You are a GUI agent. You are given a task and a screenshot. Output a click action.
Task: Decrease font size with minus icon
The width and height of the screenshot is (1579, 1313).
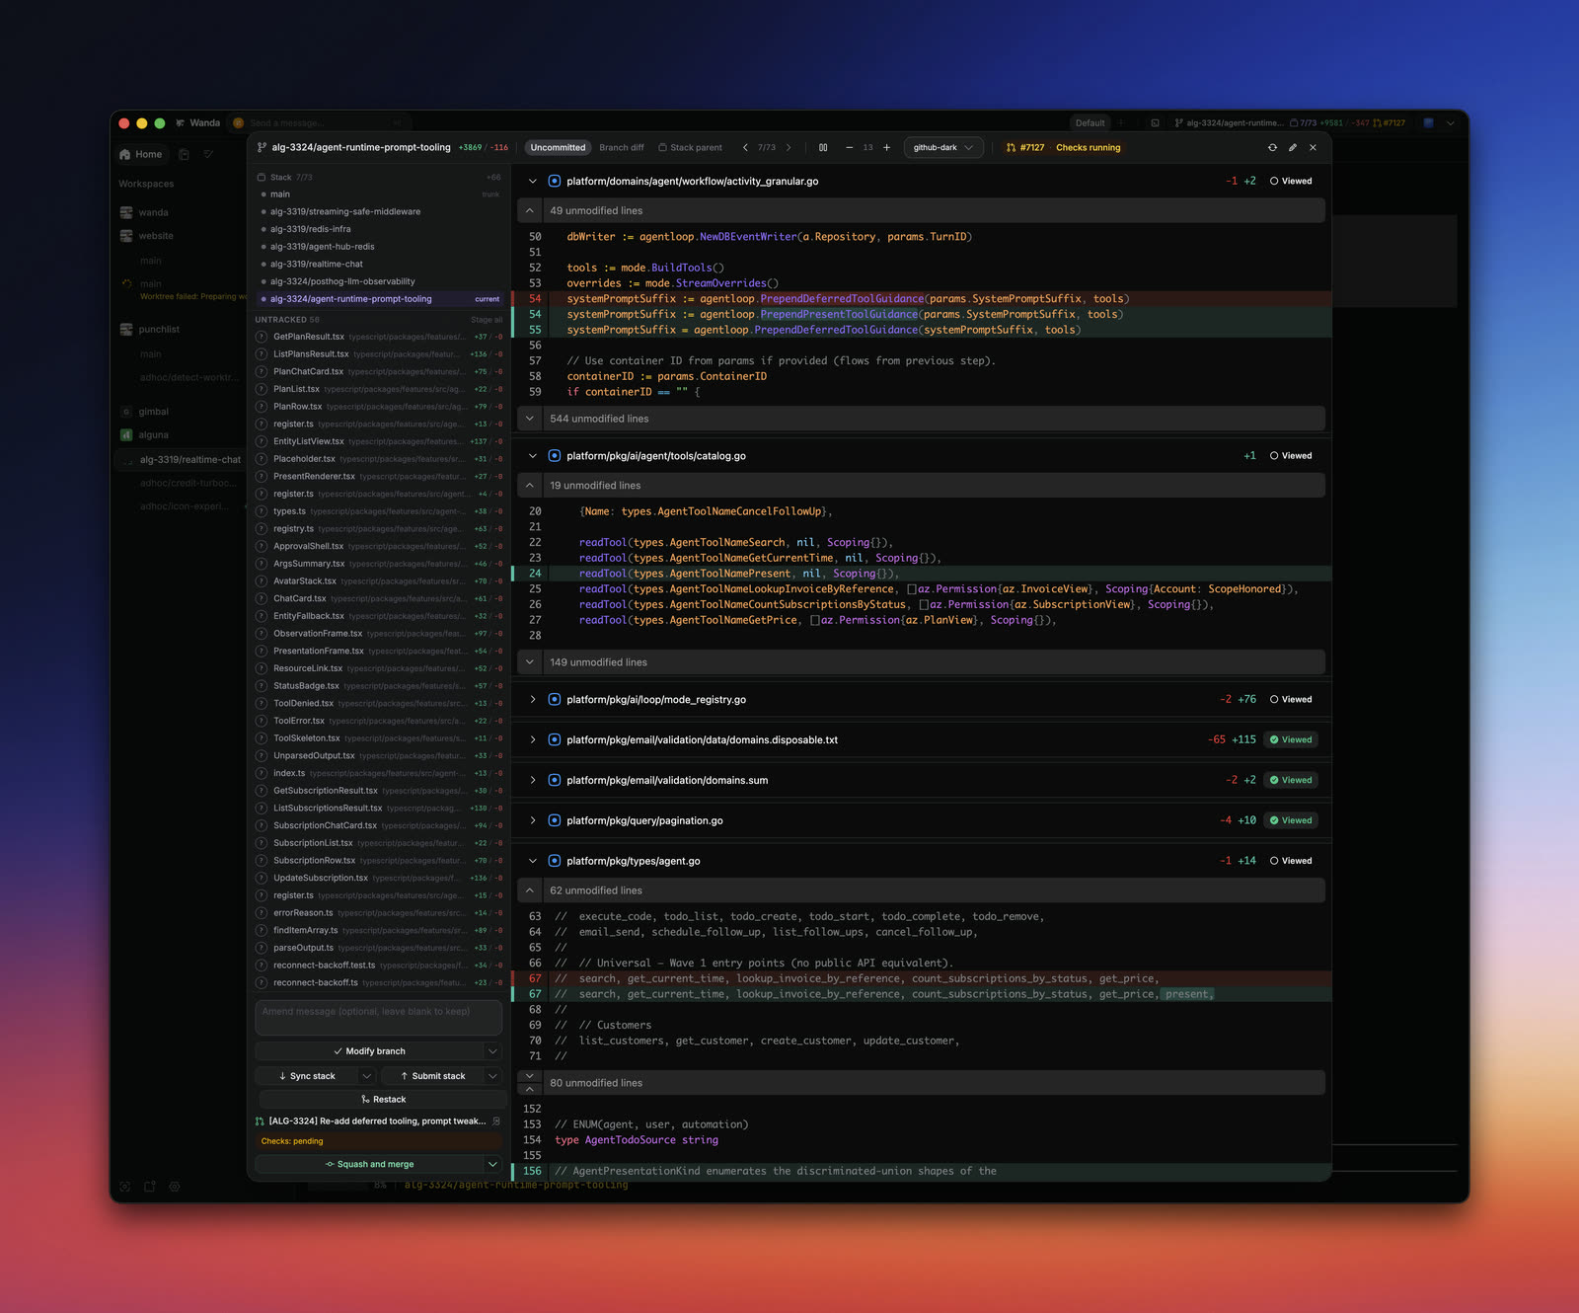(849, 148)
